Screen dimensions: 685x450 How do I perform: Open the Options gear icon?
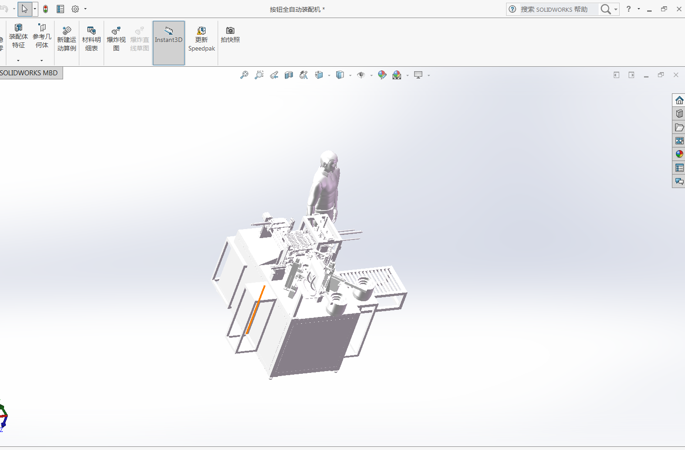(x=75, y=9)
